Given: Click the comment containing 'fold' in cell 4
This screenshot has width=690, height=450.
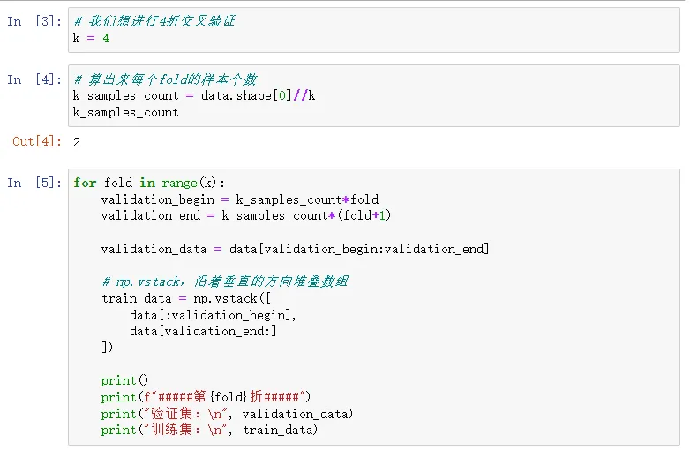Looking at the screenshot, I should click(x=165, y=79).
